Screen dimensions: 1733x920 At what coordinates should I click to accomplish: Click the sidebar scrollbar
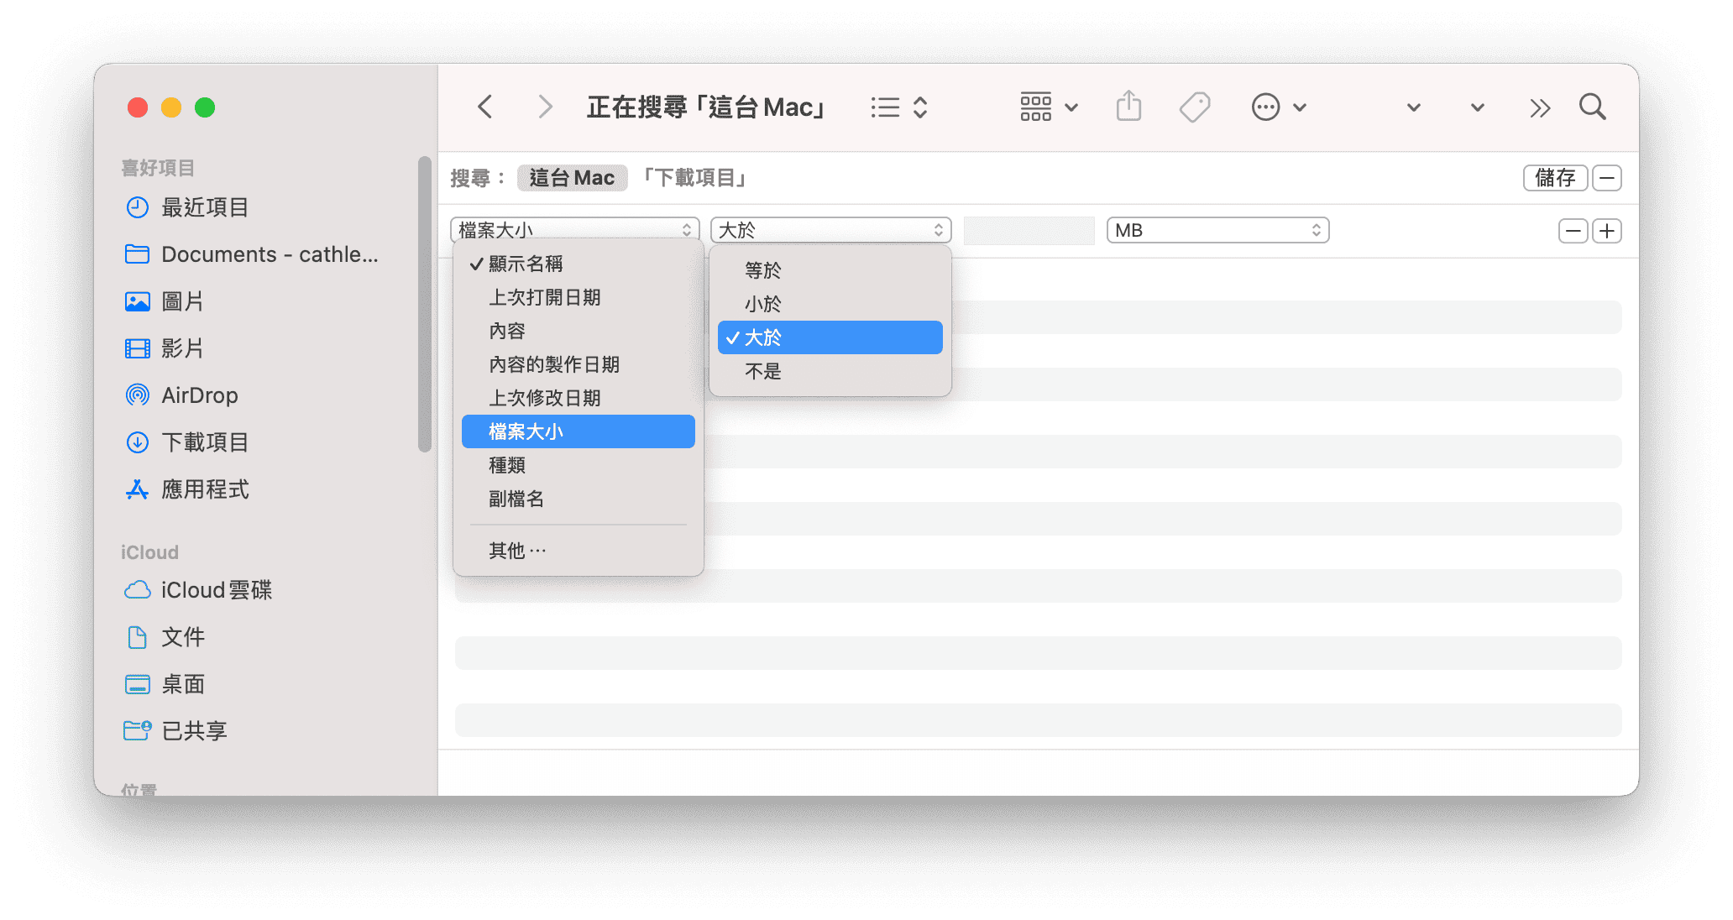pos(425,304)
